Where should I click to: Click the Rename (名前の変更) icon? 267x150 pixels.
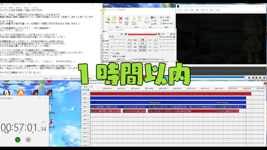[126, 21]
